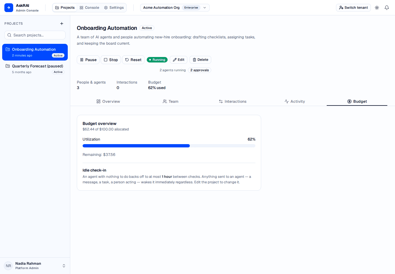Switch to the Budget tab

tap(357, 101)
